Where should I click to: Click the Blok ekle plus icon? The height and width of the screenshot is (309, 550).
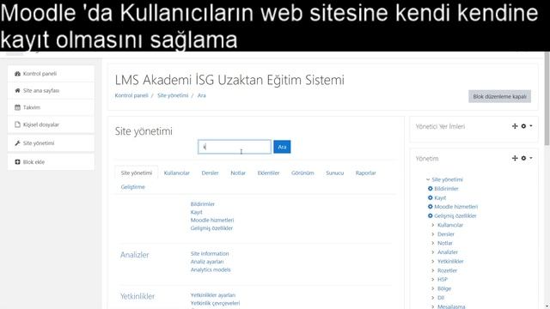click(x=17, y=162)
